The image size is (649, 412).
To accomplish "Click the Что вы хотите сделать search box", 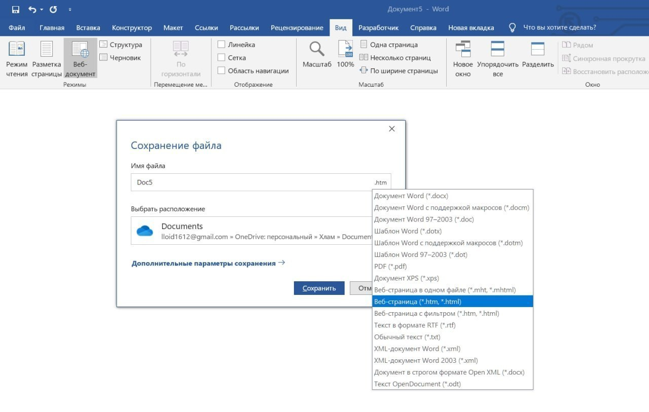I will pos(559,28).
